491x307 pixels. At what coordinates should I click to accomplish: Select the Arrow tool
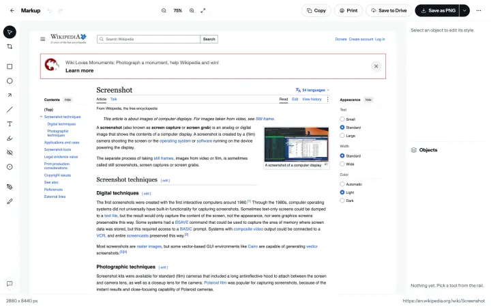coord(10,96)
